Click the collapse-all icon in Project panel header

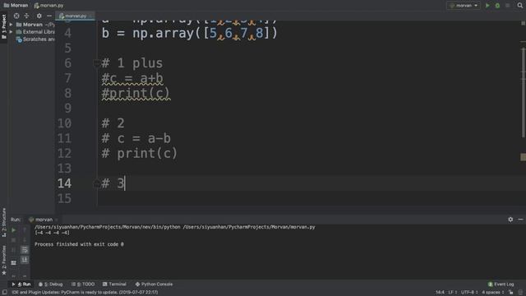click(x=26, y=16)
